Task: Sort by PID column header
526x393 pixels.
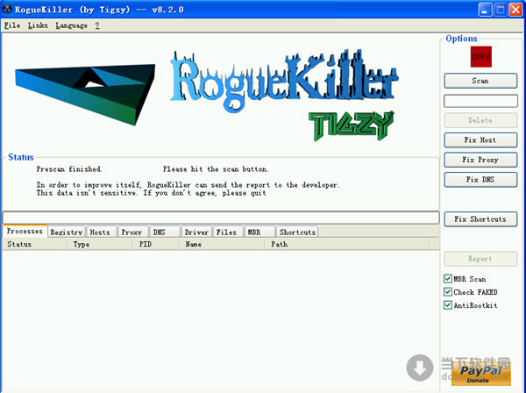Action: [x=156, y=244]
